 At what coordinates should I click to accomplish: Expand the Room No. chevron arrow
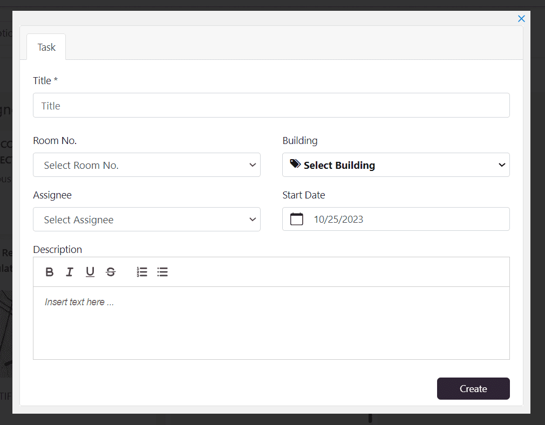(x=253, y=165)
